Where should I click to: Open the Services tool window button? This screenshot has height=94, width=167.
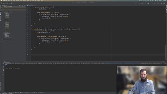(x=31, y=92)
